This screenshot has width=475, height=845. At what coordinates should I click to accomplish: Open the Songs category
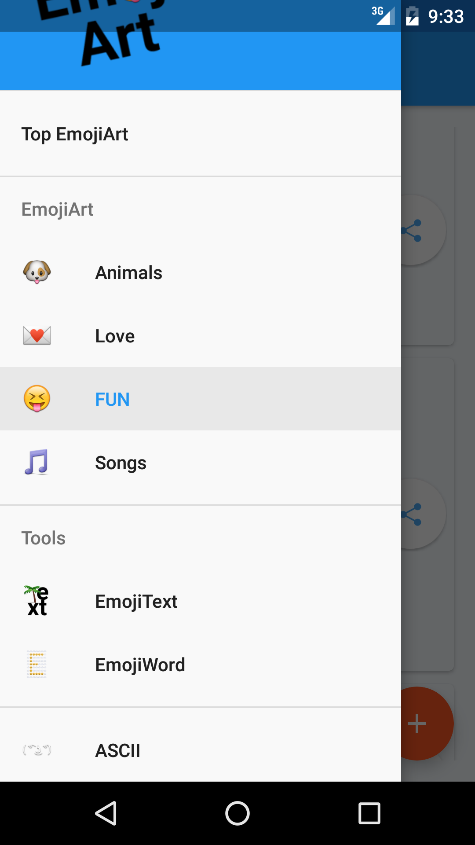pyautogui.click(x=201, y=462)
